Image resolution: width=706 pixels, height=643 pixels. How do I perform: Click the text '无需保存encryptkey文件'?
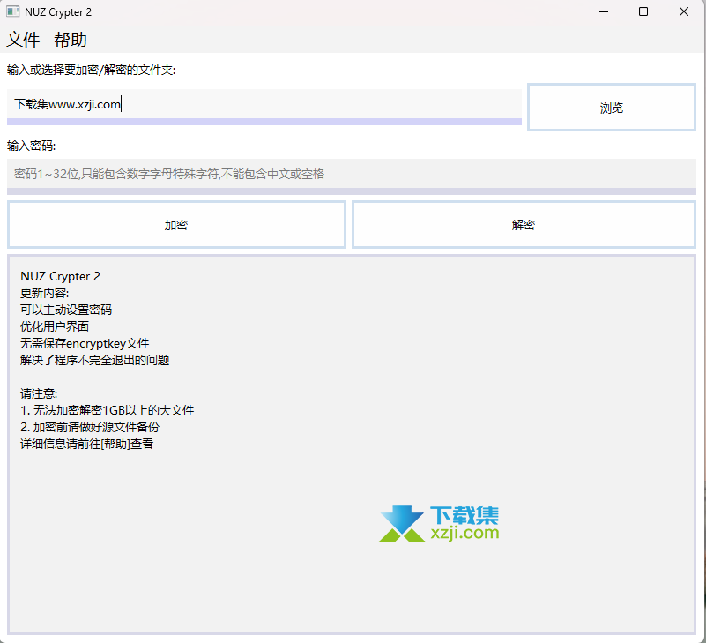[85, 343]
